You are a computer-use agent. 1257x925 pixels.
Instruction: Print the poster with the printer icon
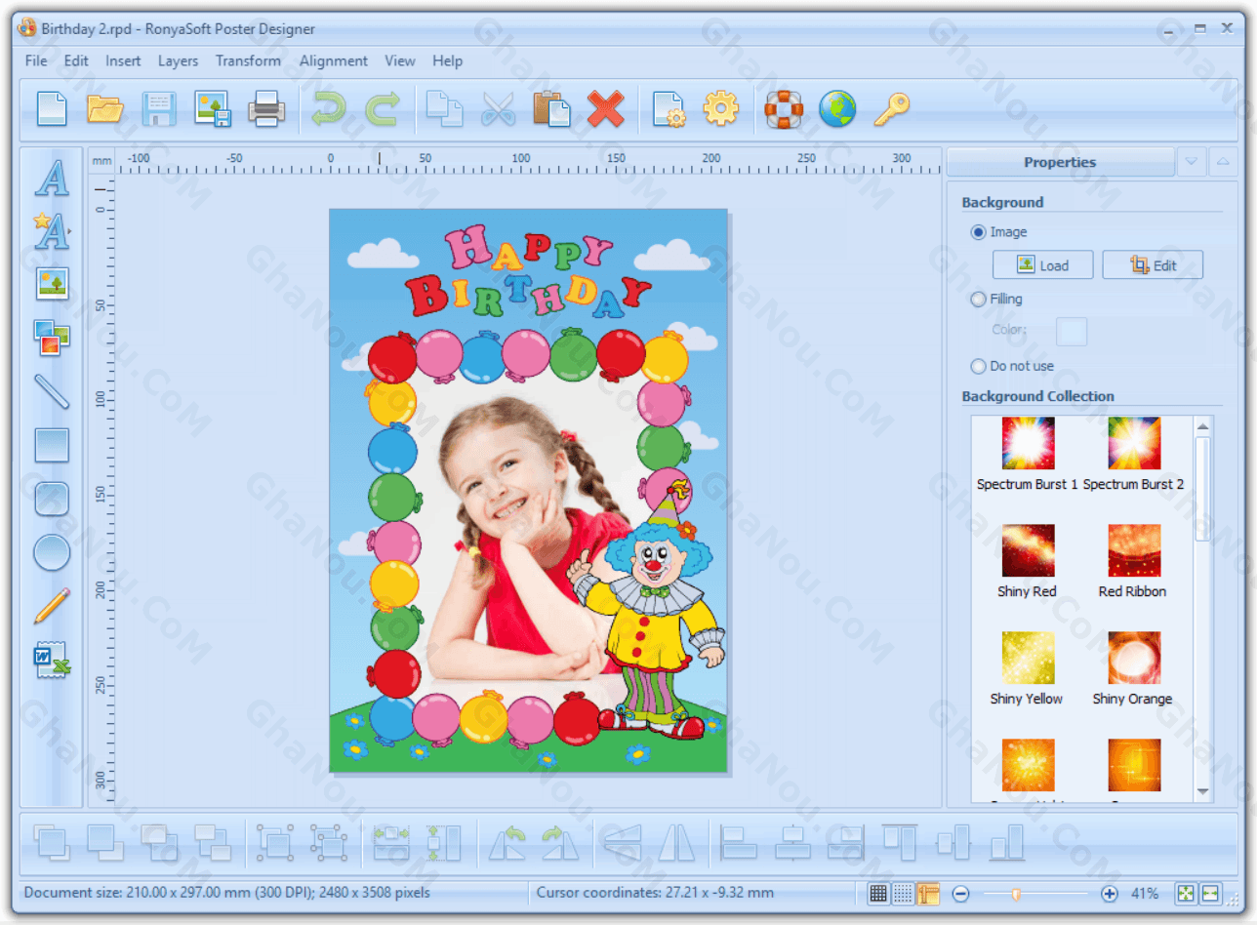click(266, 107)
